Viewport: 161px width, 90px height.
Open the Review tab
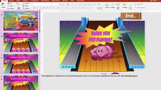(65, 0)
